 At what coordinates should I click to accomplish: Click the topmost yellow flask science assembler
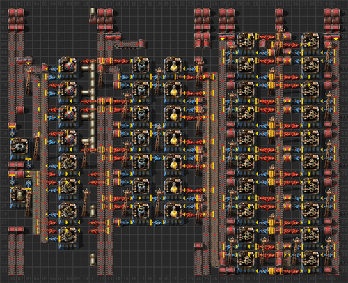point(174,68)
